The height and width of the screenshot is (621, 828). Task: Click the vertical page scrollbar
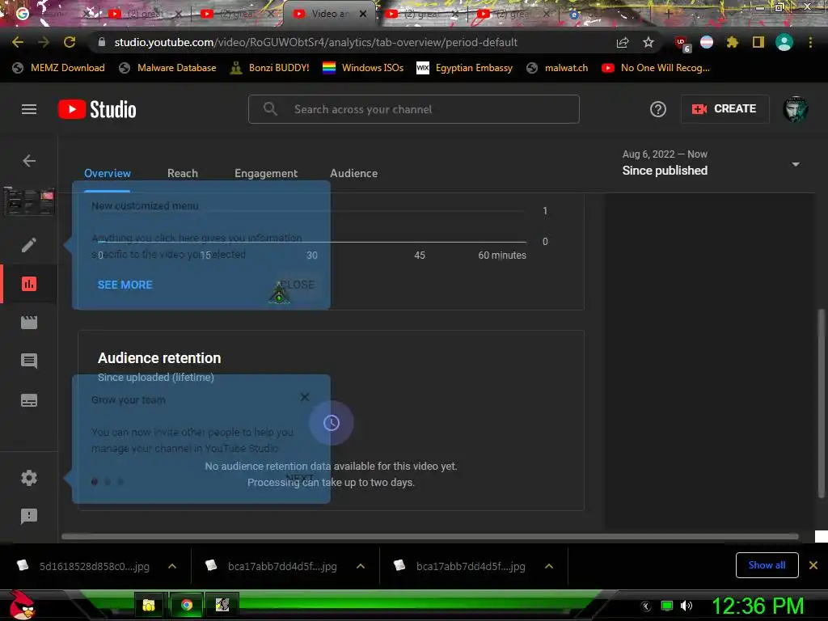(822, 403)
